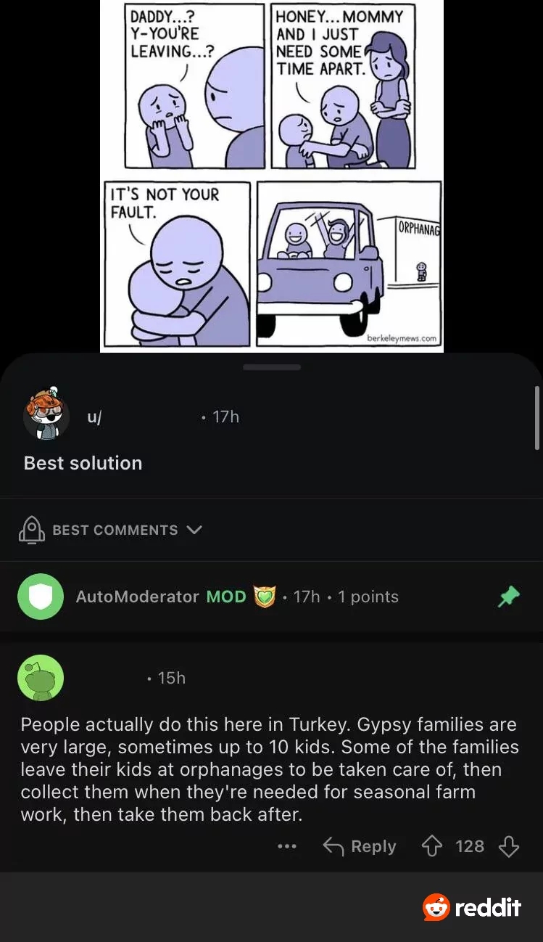Expand the collapsed AutoModerator comment
Viewport: 543px width, 942px height.
(271, 597)
